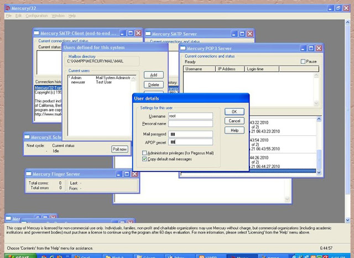Click the Idle status in MercuryX Scheduler

click(56, 151)
